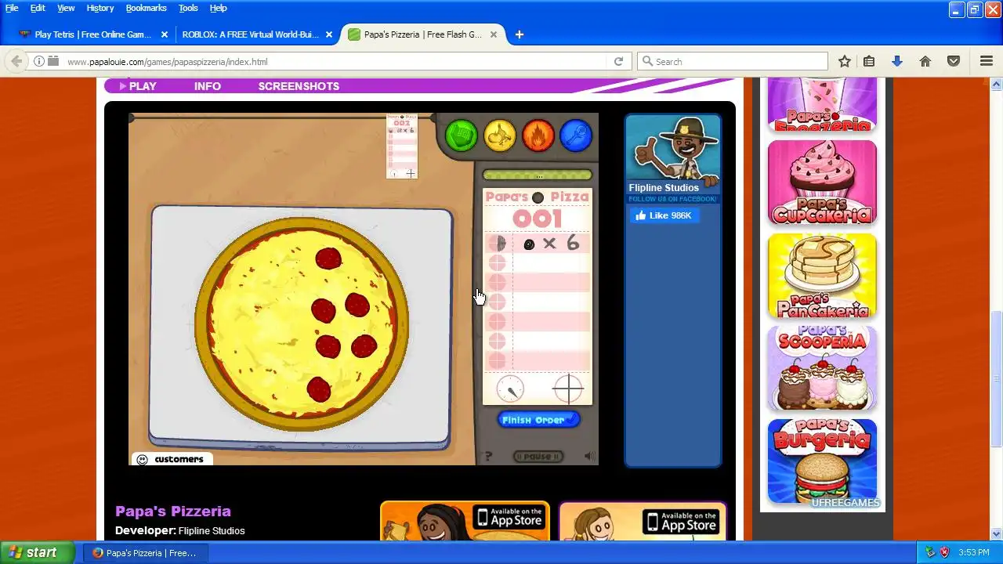
Task: Click the orange App Store banner
Action: click(465, 521)
